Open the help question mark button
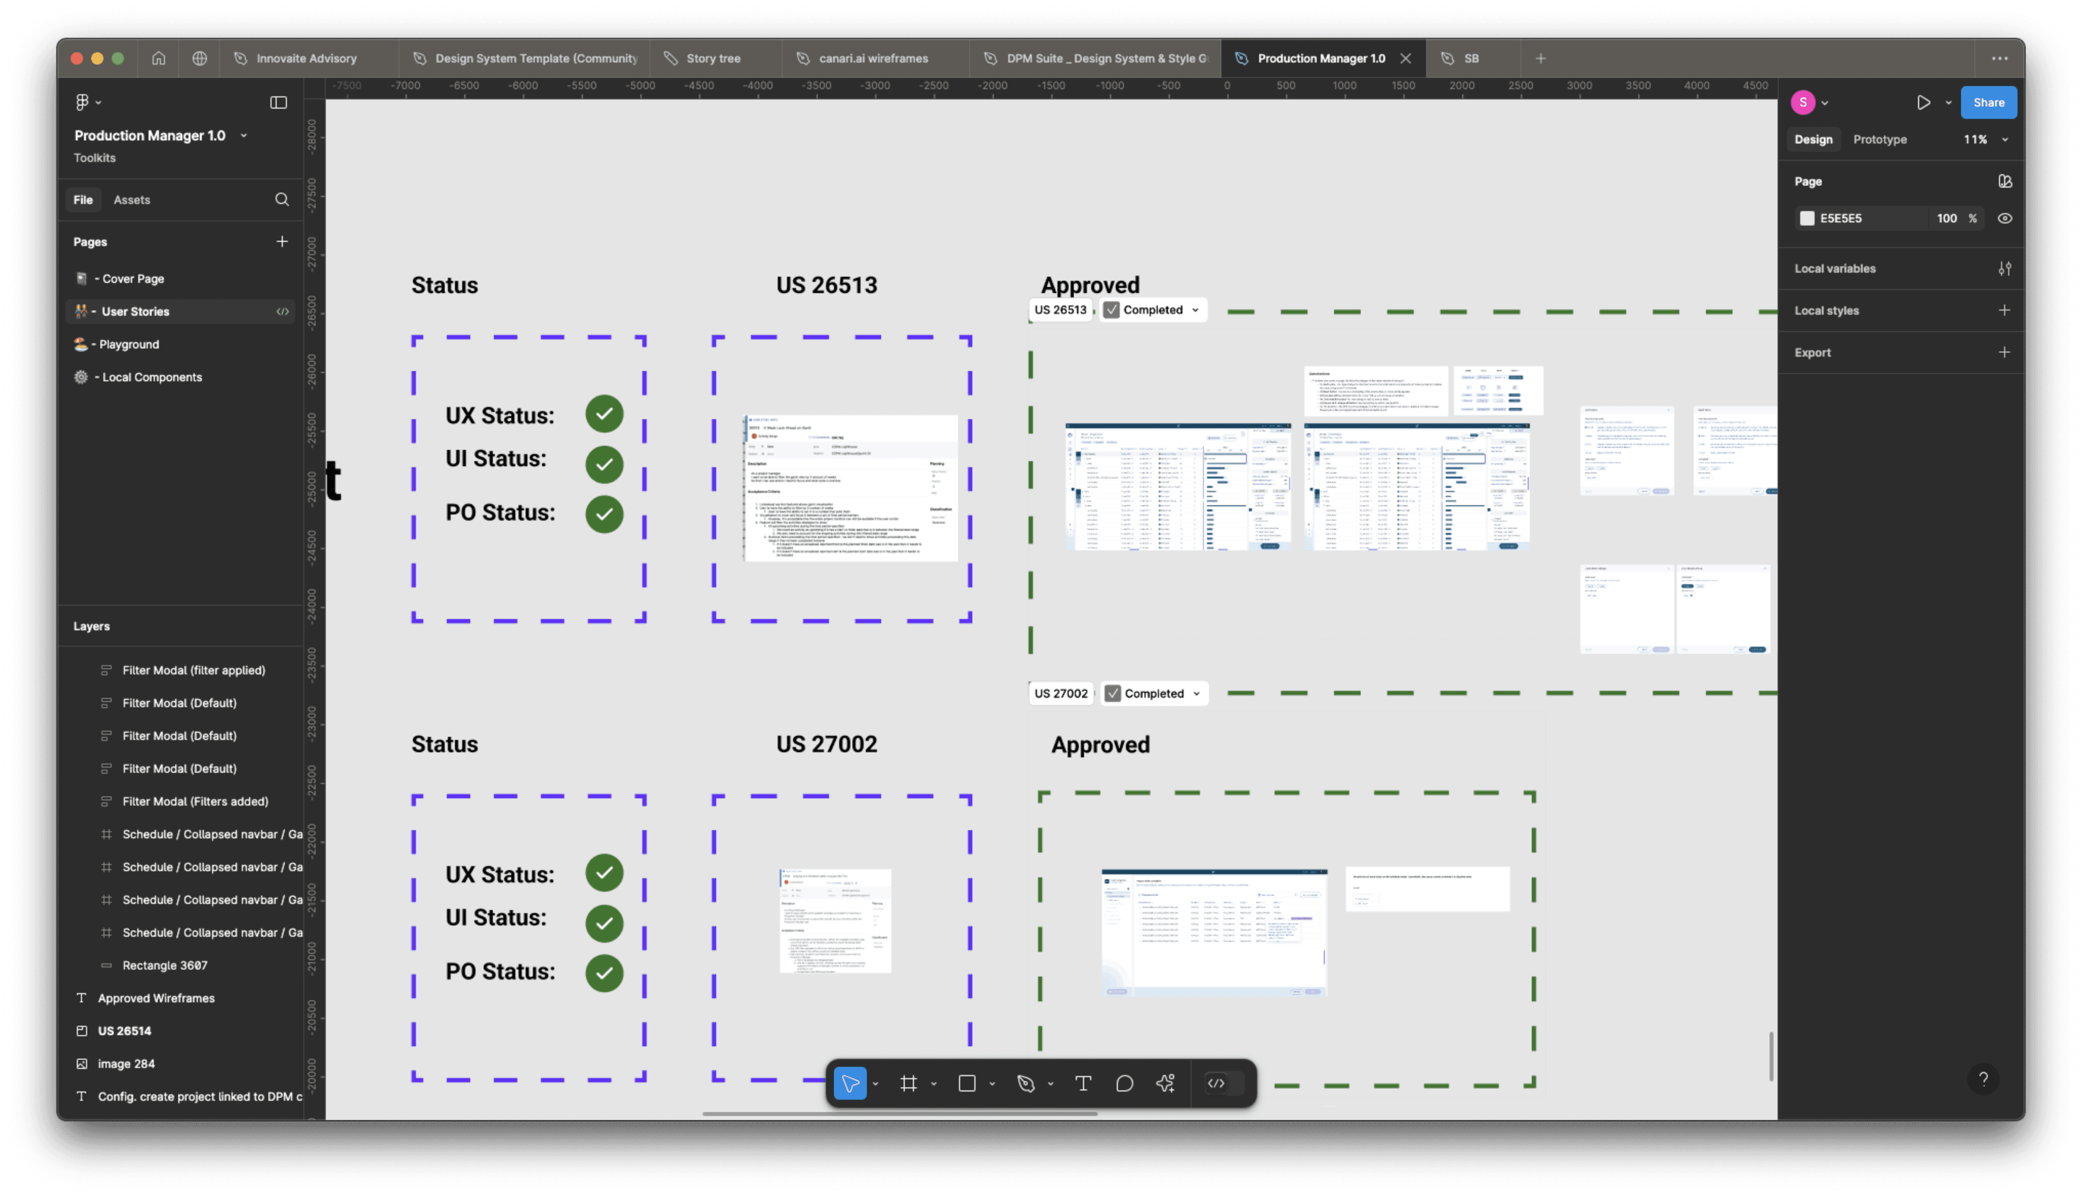This screenshot has width=2082, height=1196. pos(1983,1079)
